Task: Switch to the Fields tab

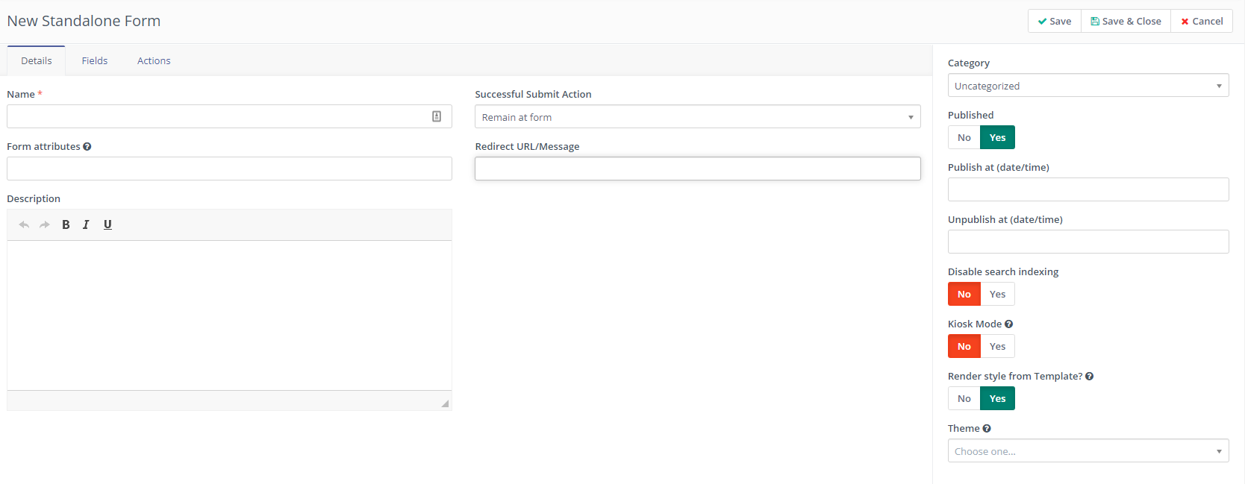Action: coord(95,61)
